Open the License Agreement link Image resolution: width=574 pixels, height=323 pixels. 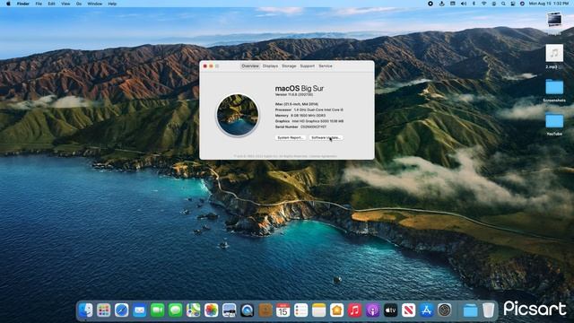pos(323,156)
